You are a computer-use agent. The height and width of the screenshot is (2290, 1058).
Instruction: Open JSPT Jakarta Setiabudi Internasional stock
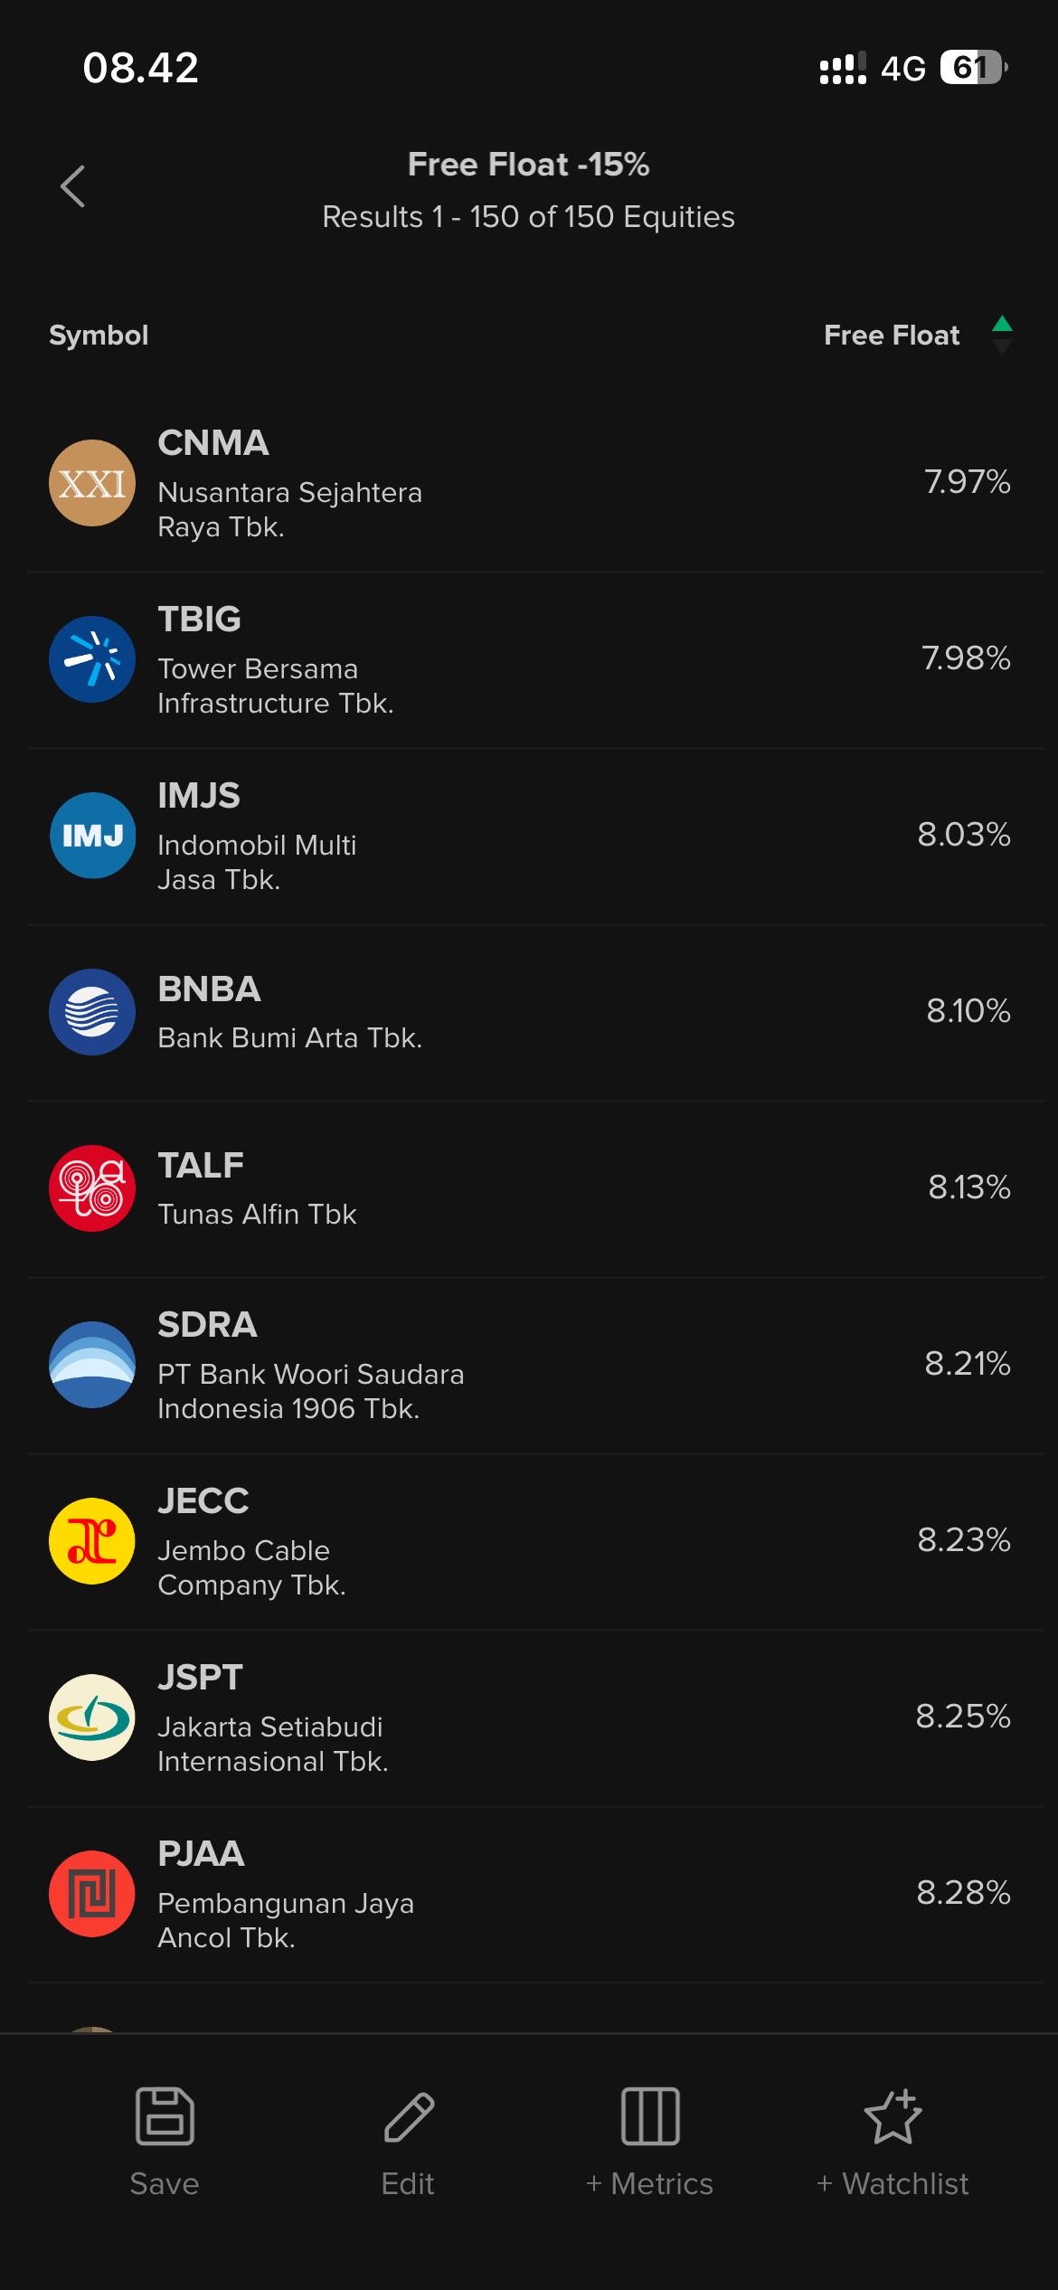tap(272, 1717)
